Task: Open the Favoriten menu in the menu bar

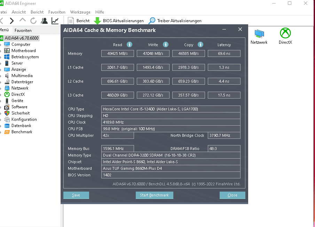Action: pyautogui.click(x=57, y=12)
